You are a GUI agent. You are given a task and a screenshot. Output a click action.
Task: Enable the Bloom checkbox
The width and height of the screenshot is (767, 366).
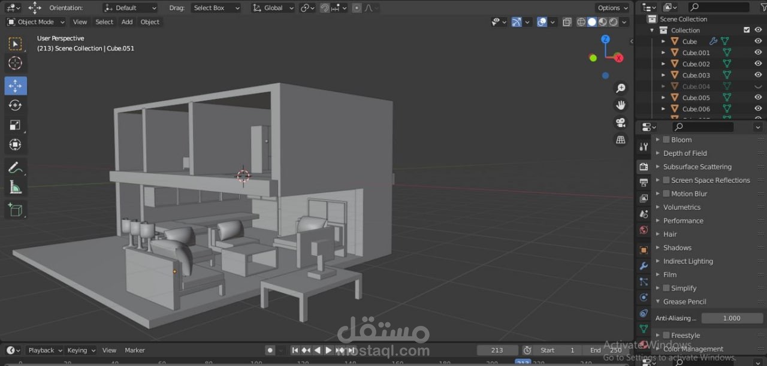click(666, 140)
